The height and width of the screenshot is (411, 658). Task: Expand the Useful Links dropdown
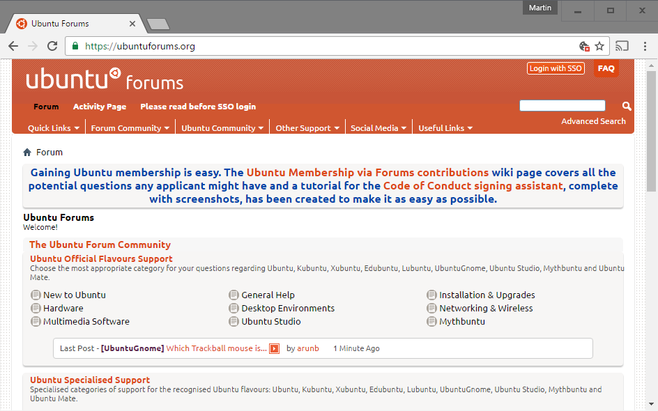tap(445, 128)
